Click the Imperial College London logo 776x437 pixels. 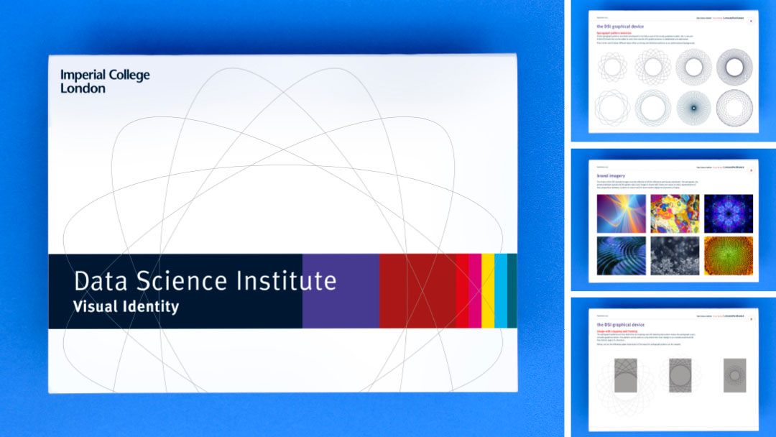click(105, 81)
